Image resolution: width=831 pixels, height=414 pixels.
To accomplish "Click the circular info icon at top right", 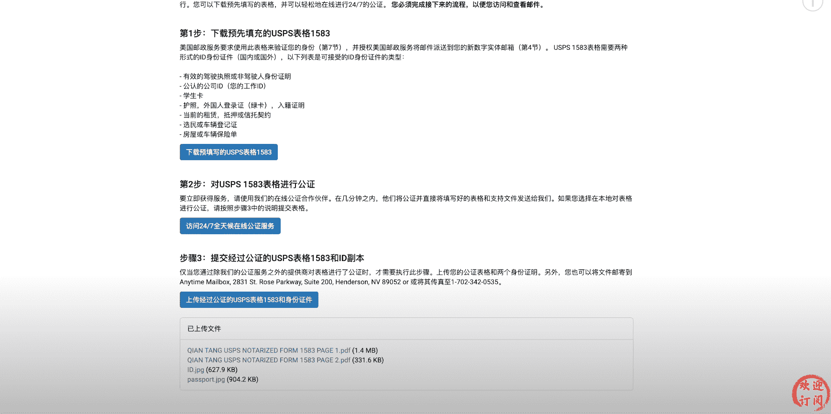I will [x=812, y=3].
